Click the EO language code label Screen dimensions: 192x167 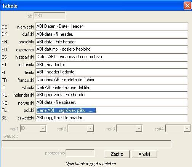4,50
